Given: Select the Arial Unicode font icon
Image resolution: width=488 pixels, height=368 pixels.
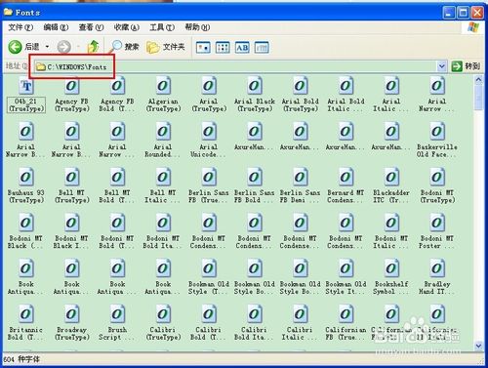Looking at the screenshot, I should tap(209, 132).
